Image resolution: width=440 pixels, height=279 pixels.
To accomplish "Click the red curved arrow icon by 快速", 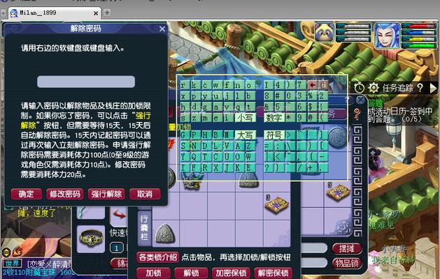I will tap(119, 215).
